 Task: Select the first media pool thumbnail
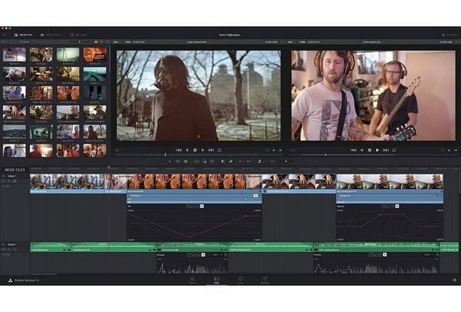click(14, 55)
